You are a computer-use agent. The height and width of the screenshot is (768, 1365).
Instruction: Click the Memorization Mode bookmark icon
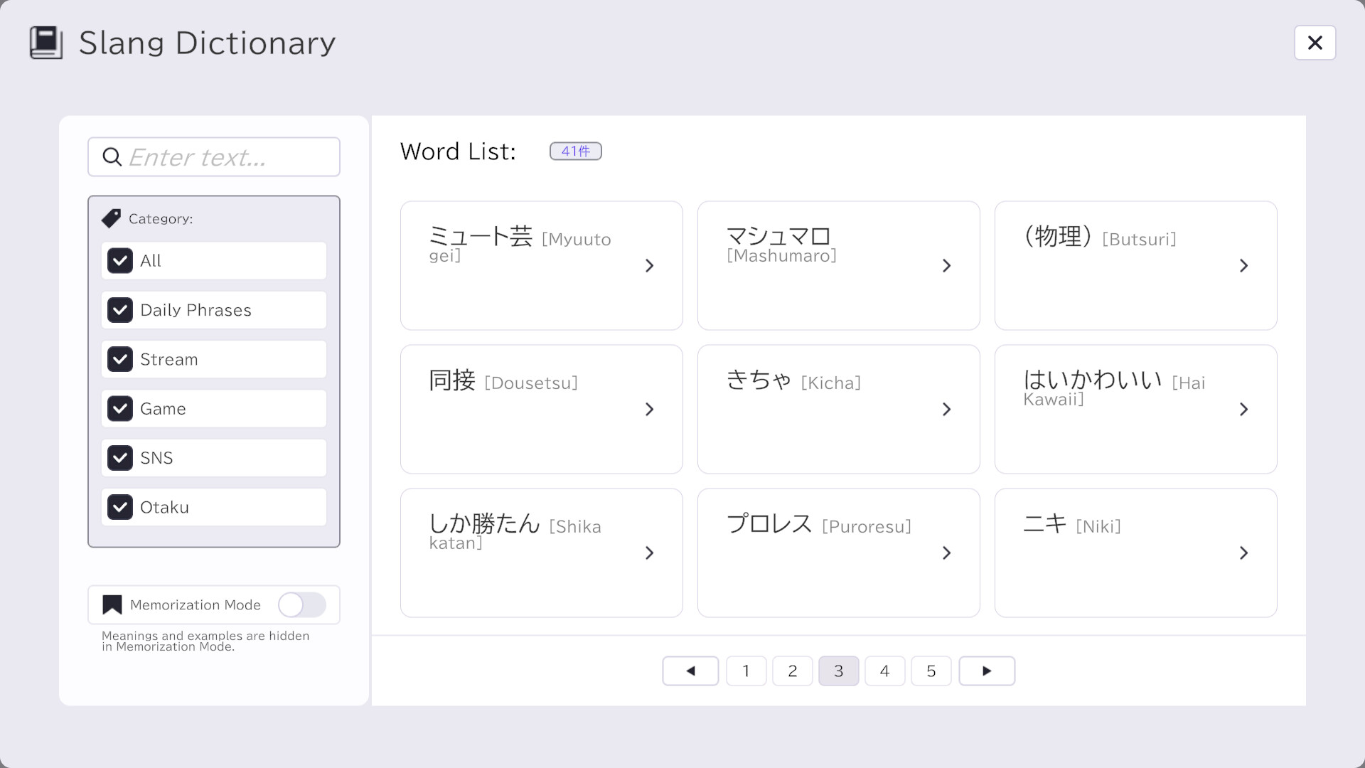(112, 605)
